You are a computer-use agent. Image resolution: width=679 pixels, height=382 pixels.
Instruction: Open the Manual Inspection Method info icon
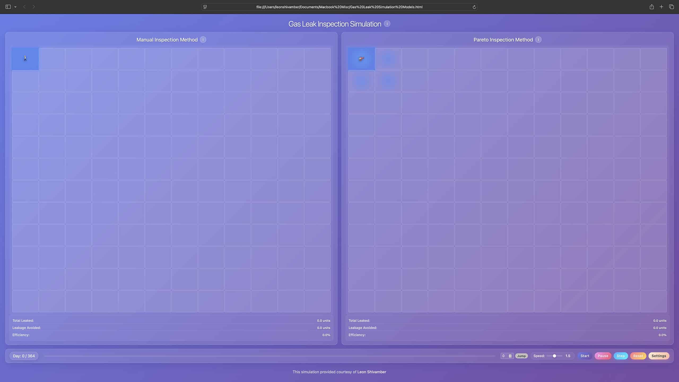point(203,40)
